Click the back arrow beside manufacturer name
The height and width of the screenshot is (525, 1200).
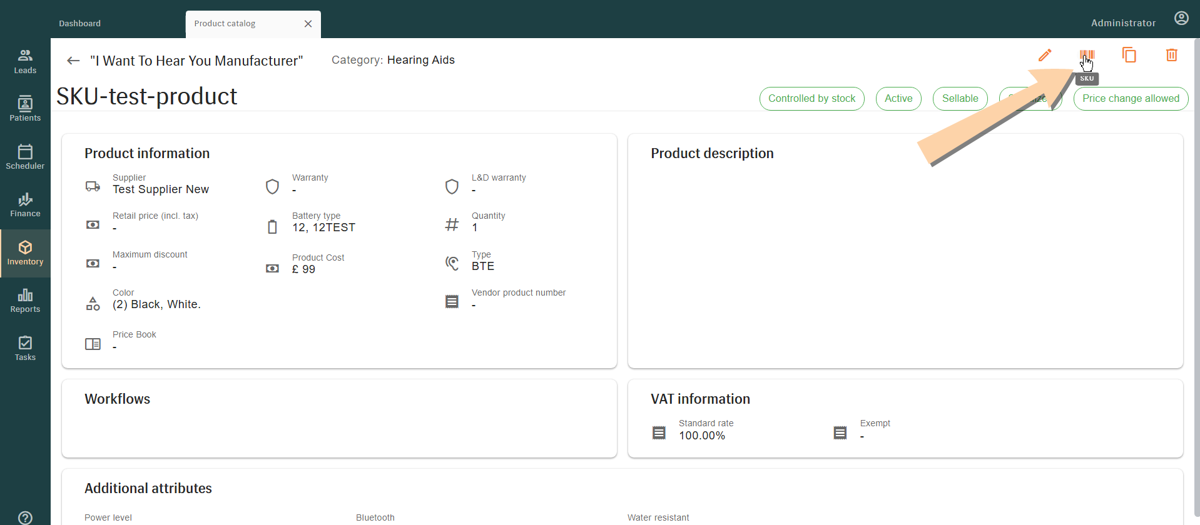73,61
